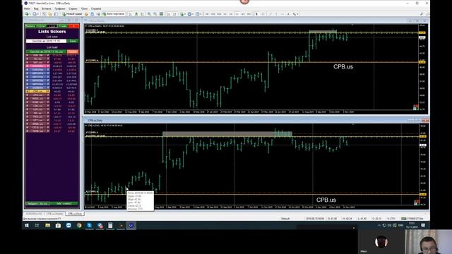Click the Profiles toolbar icon
Image resolution: width=452 pixels, height=254 pixels.
coord(35,14)
